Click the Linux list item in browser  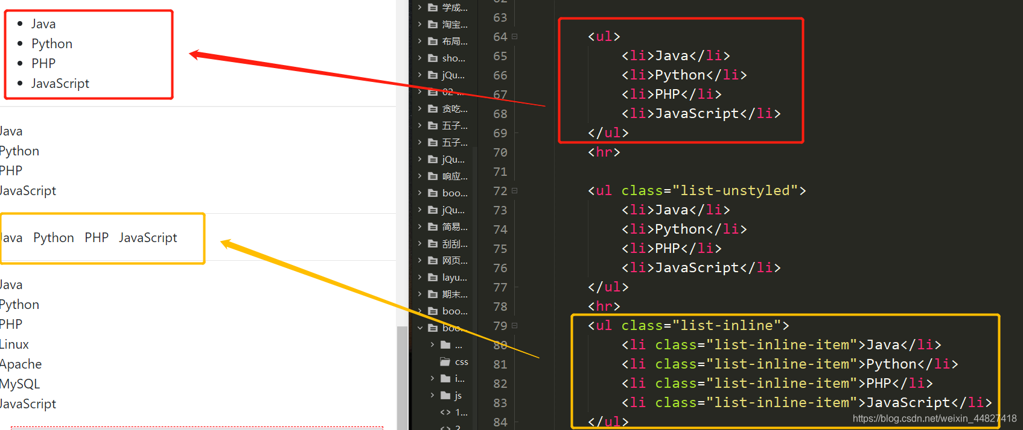point(14,344)
